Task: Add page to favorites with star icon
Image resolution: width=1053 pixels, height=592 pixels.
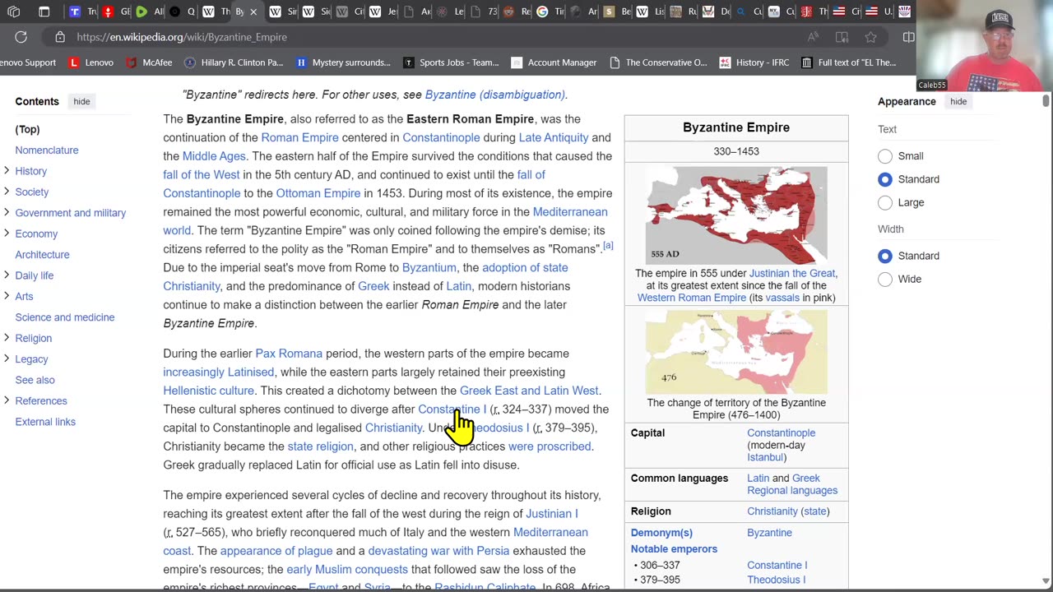Action: [x=870, y=37]
